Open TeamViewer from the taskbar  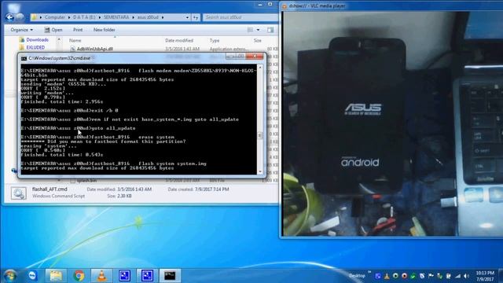pyautogui.click(x=33, y=276)
